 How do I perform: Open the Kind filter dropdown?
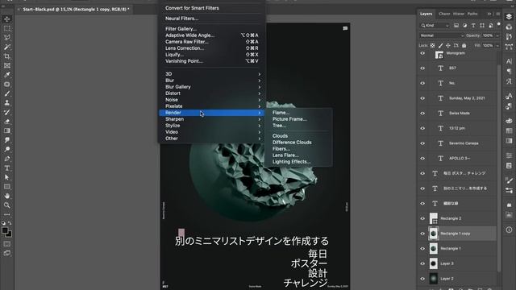click(x=435, y=25)
